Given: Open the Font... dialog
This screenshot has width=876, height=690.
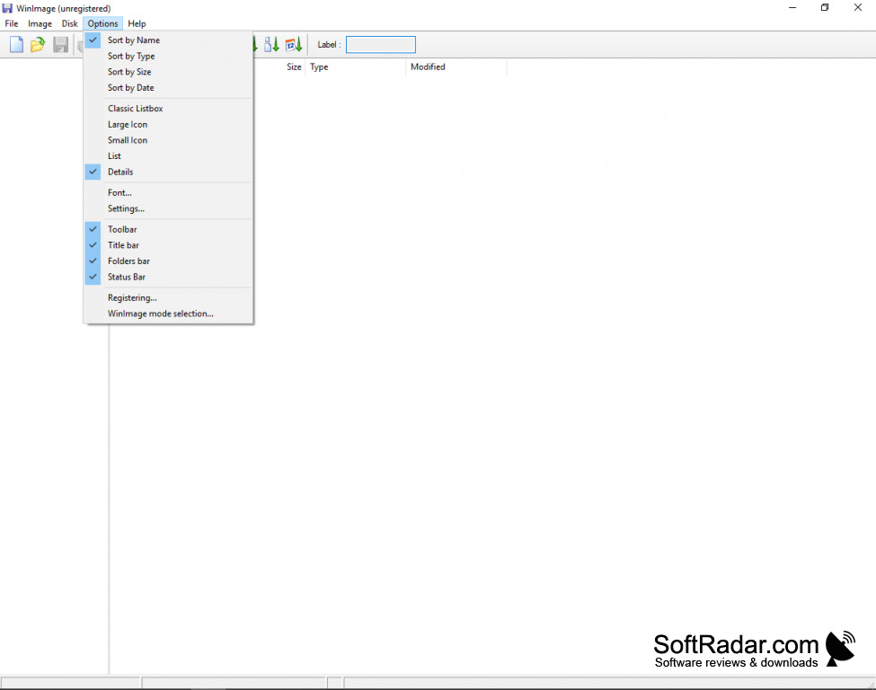Looking at the screenshot, I should pyautogui.click(x=168, y=193).
